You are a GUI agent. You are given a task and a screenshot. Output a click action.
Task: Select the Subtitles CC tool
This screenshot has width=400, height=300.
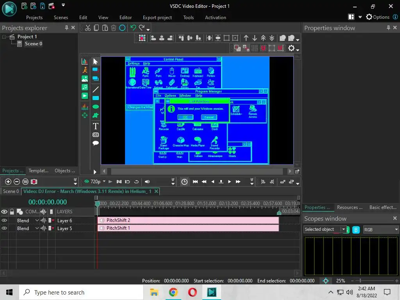95,135
